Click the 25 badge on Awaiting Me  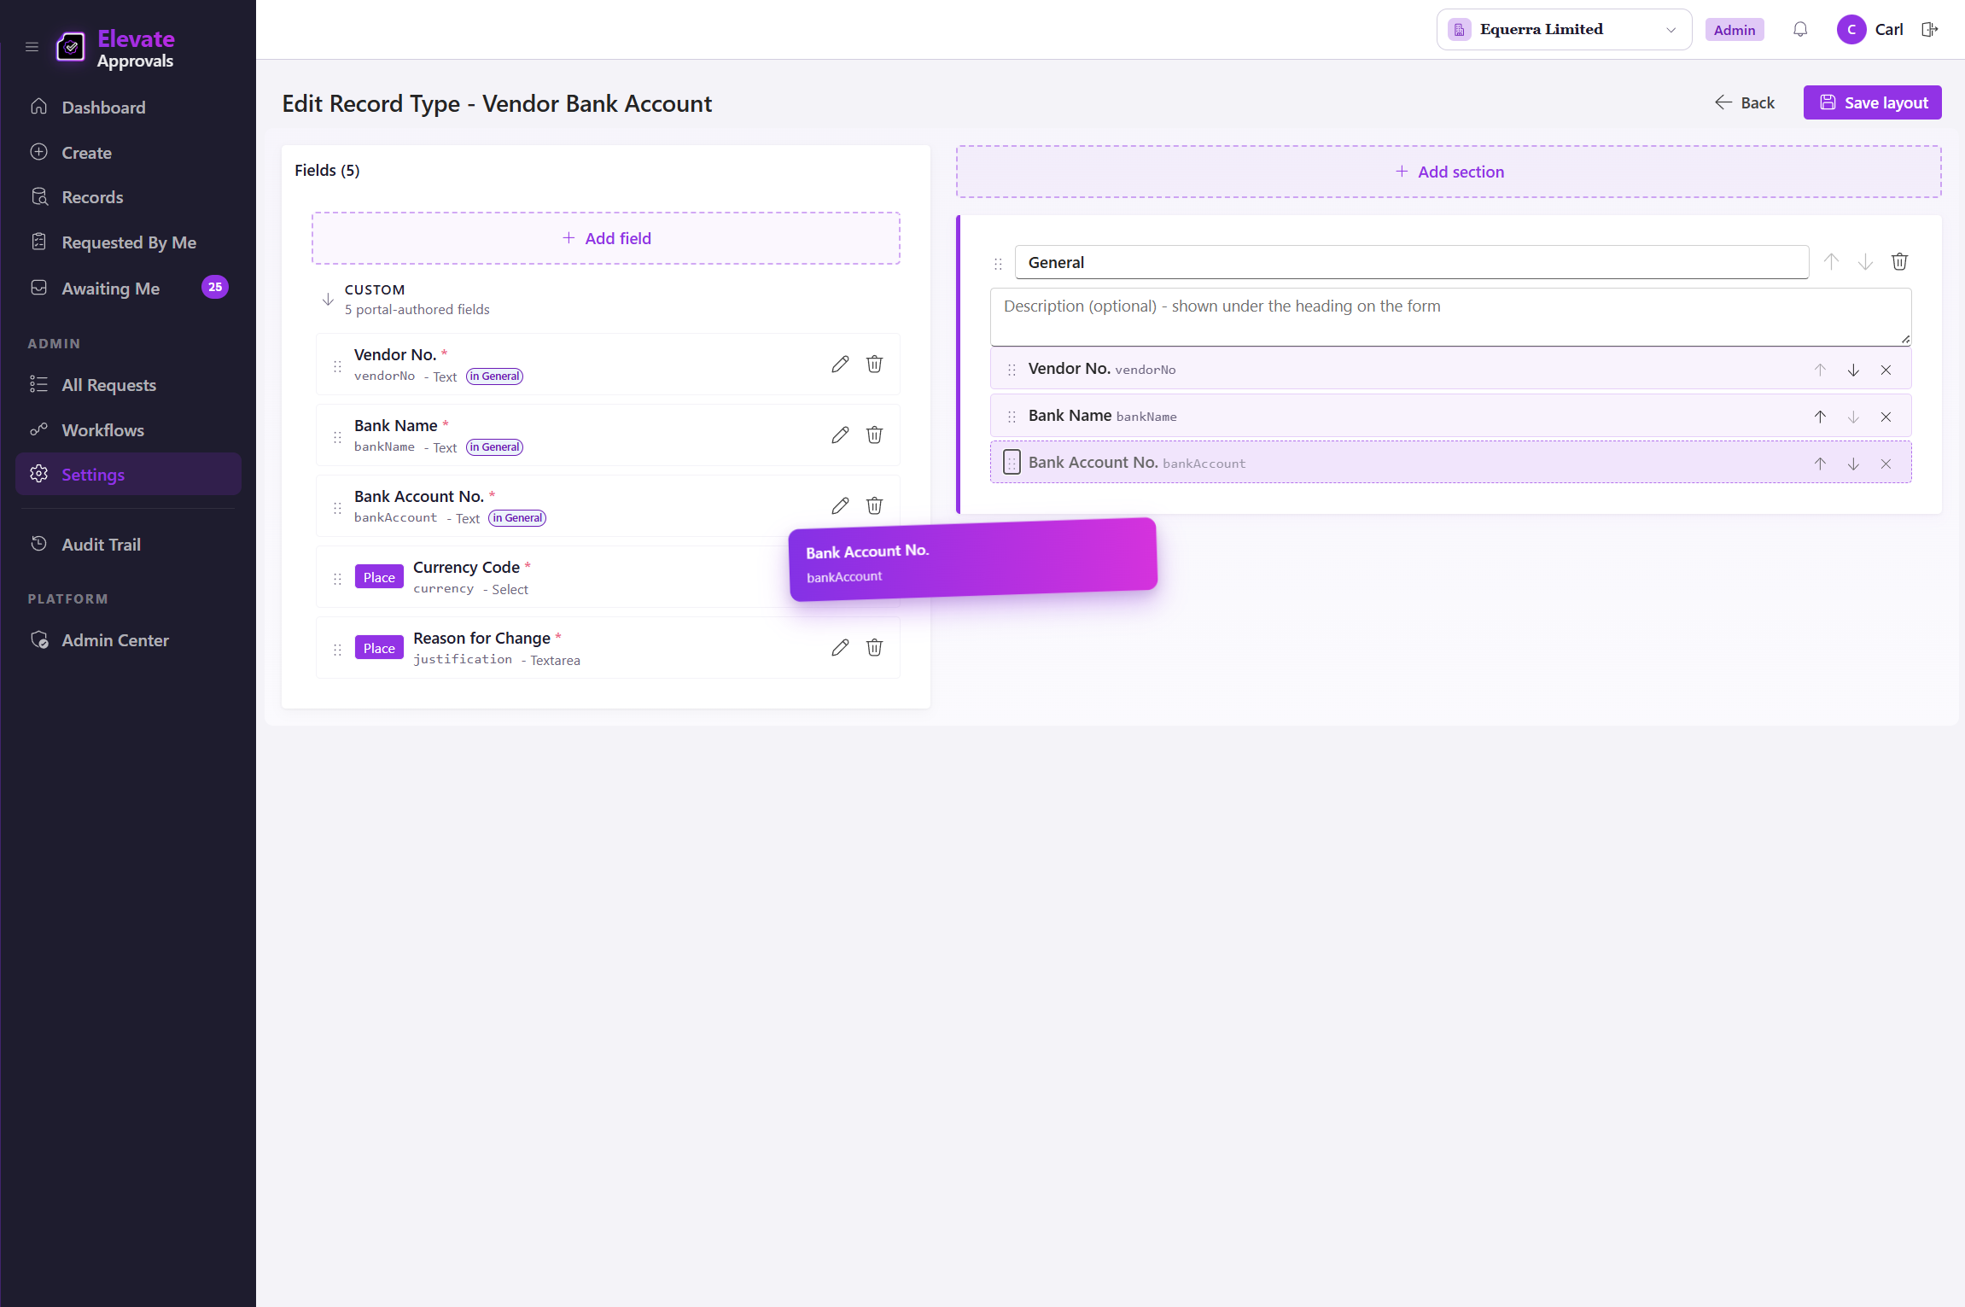(x=215, y=287)
